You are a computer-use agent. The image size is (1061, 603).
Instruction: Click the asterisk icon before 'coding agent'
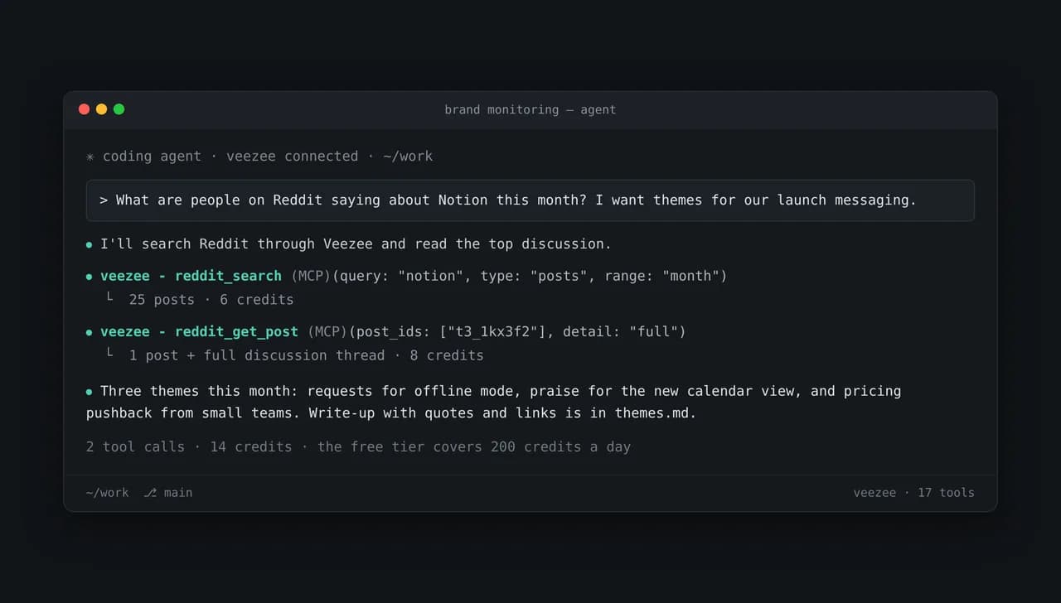90,157
